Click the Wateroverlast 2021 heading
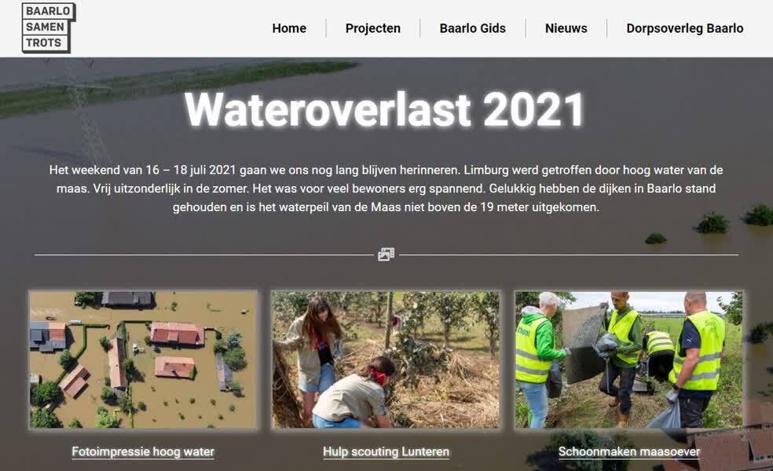The height and width of the screenshot is (471, 773). (x=385, y=110)
